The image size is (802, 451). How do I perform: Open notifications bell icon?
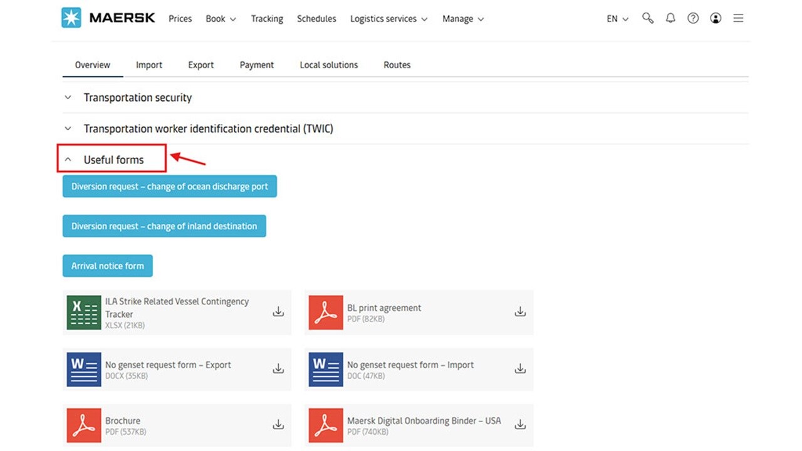point(670,18)
